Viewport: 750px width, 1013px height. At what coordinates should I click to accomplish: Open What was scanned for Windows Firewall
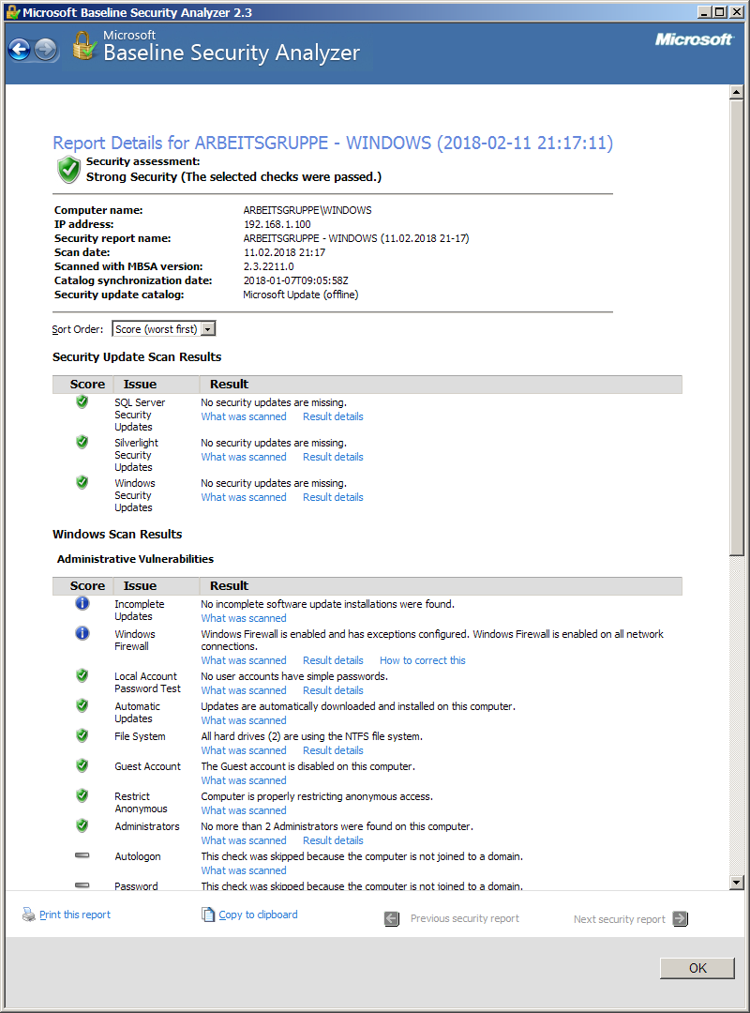coord(244,660)
